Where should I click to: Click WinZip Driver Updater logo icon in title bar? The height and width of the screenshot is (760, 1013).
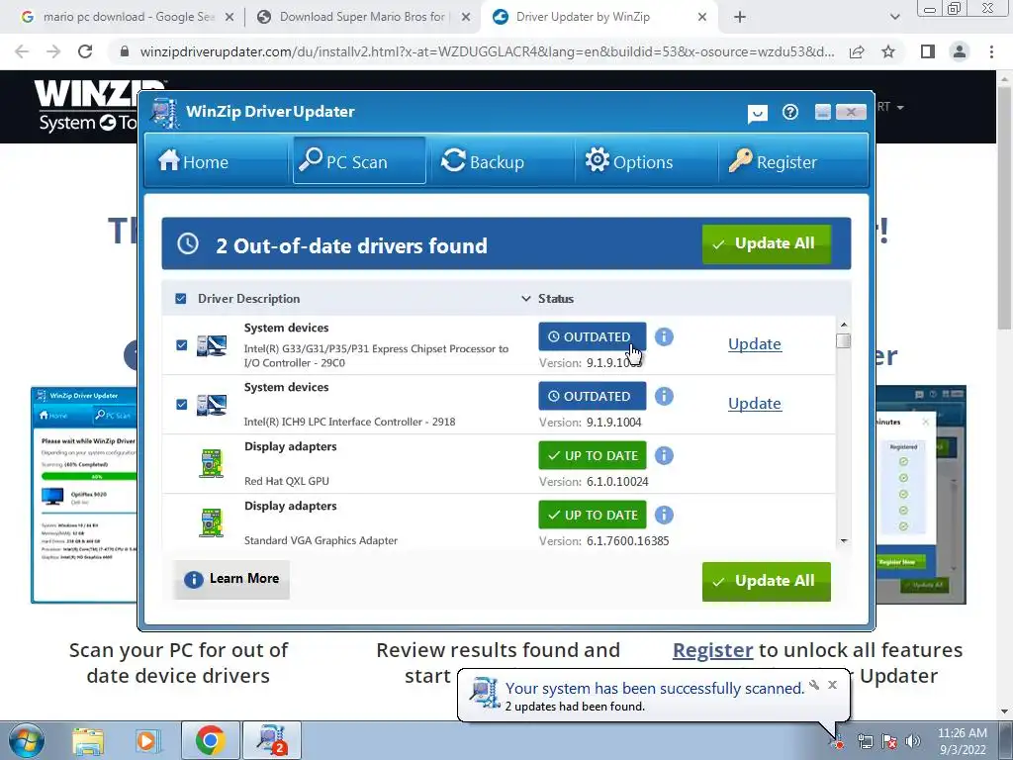[x=165, y=113]
